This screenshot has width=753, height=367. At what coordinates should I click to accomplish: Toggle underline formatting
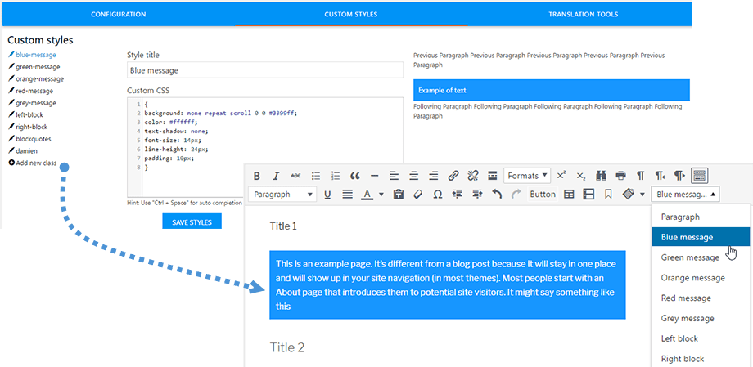[327, 195]
